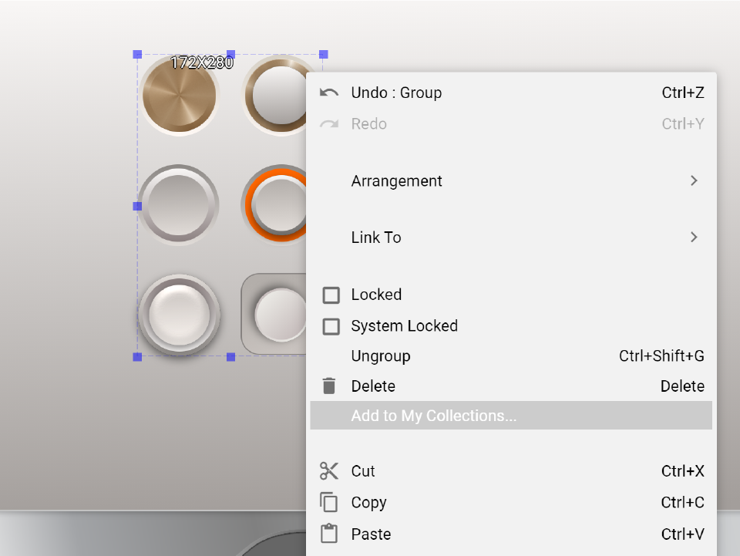This screenshot has width=740, height=556.
Task: Enable the Locked checkbox
Action: click(x=331, y=295)
